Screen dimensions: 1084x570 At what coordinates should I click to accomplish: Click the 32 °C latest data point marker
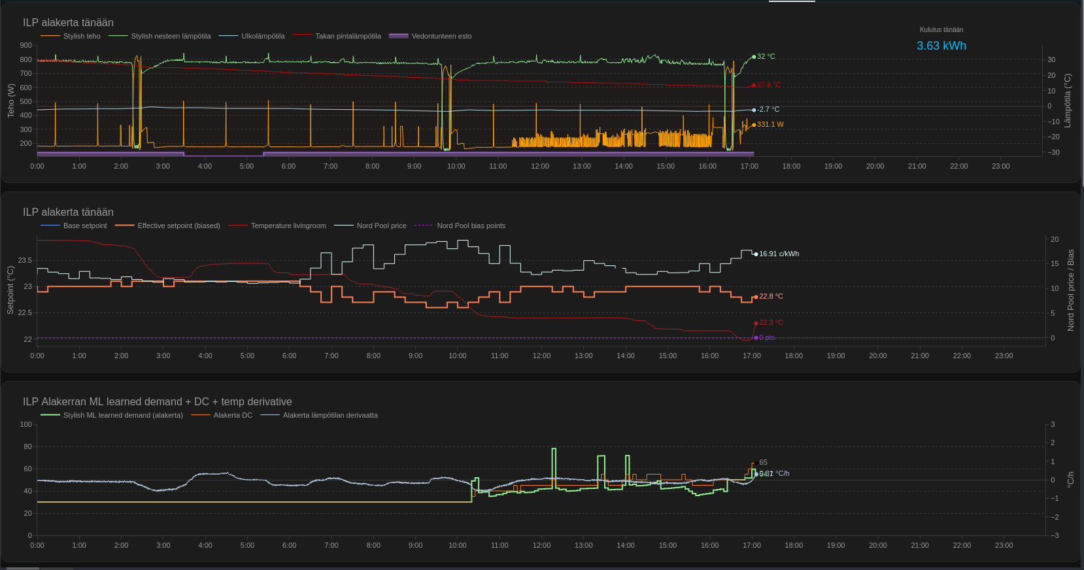[x=754, y=57]
